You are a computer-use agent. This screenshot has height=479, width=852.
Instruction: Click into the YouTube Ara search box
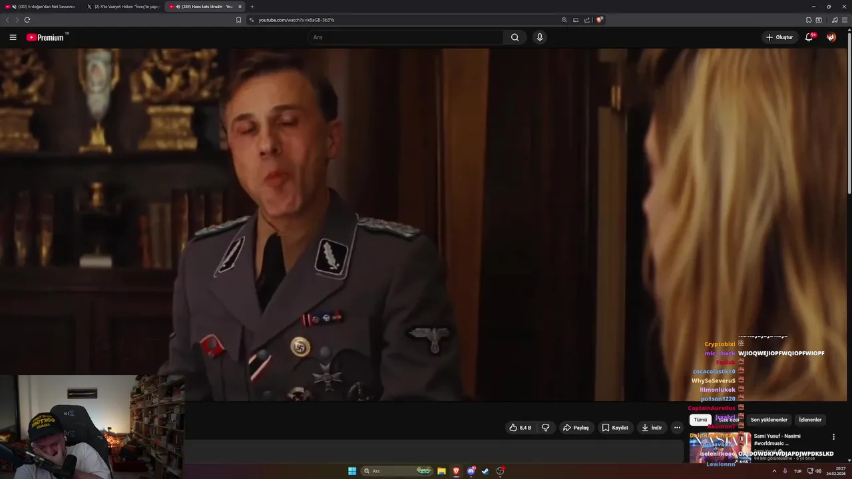405,37
